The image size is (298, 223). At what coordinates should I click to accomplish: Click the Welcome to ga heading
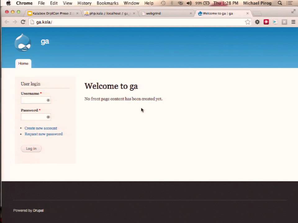pyautogui.click(x=111, y=86)
